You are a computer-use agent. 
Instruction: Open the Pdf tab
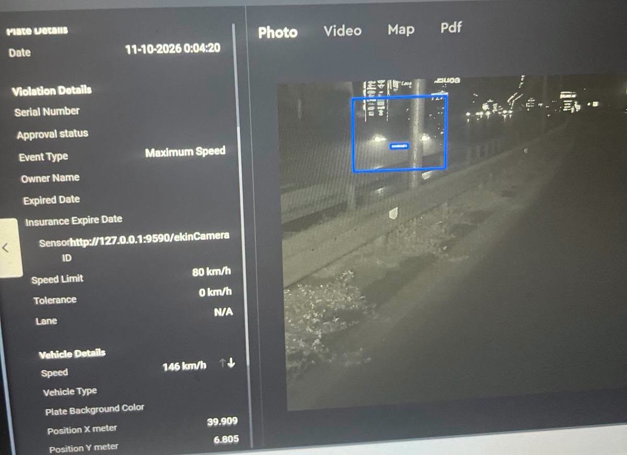(x=450, y=27)
